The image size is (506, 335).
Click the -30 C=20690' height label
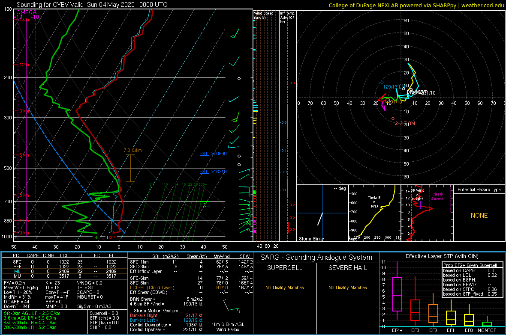coord(214,154)
